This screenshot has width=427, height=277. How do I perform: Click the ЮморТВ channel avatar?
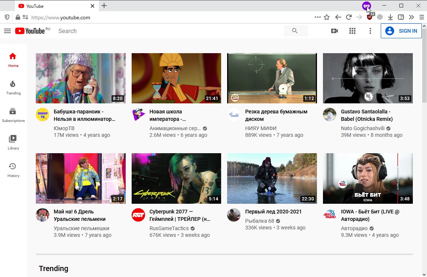click(43, 115)
